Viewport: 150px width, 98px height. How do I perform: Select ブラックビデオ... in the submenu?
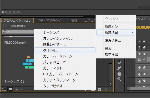(65, 62)
